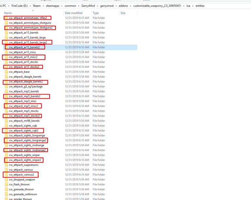
Task: Select folder icon of cw_attpack_various2
Action: click(x=6, y=175)
